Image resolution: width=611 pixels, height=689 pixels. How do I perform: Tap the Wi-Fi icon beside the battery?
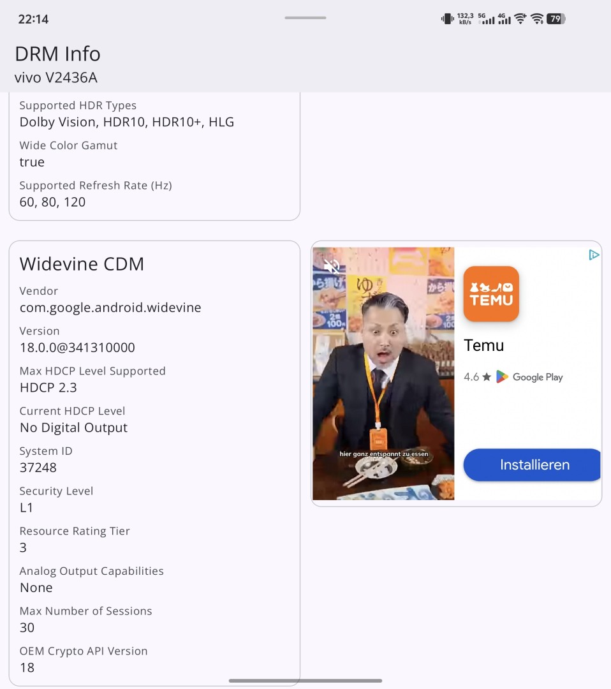(x=538, y=19)
